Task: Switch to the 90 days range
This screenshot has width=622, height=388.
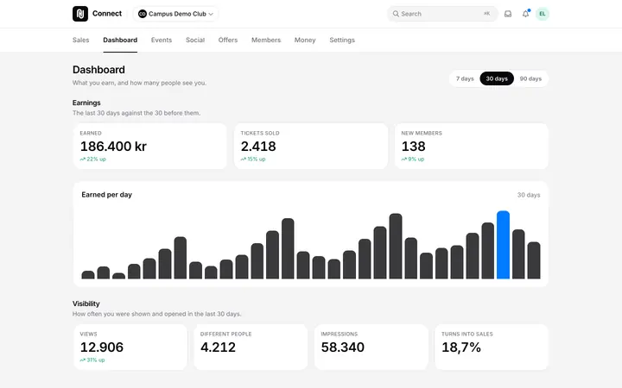Action: tap(530, 78)
